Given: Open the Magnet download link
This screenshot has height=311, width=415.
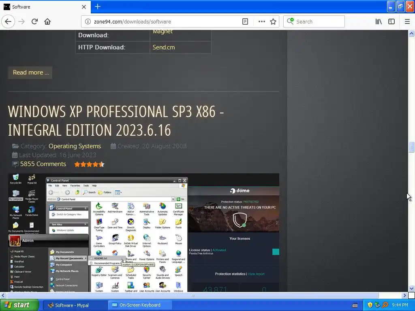Looking at the screenshot, I should (163, 32).
